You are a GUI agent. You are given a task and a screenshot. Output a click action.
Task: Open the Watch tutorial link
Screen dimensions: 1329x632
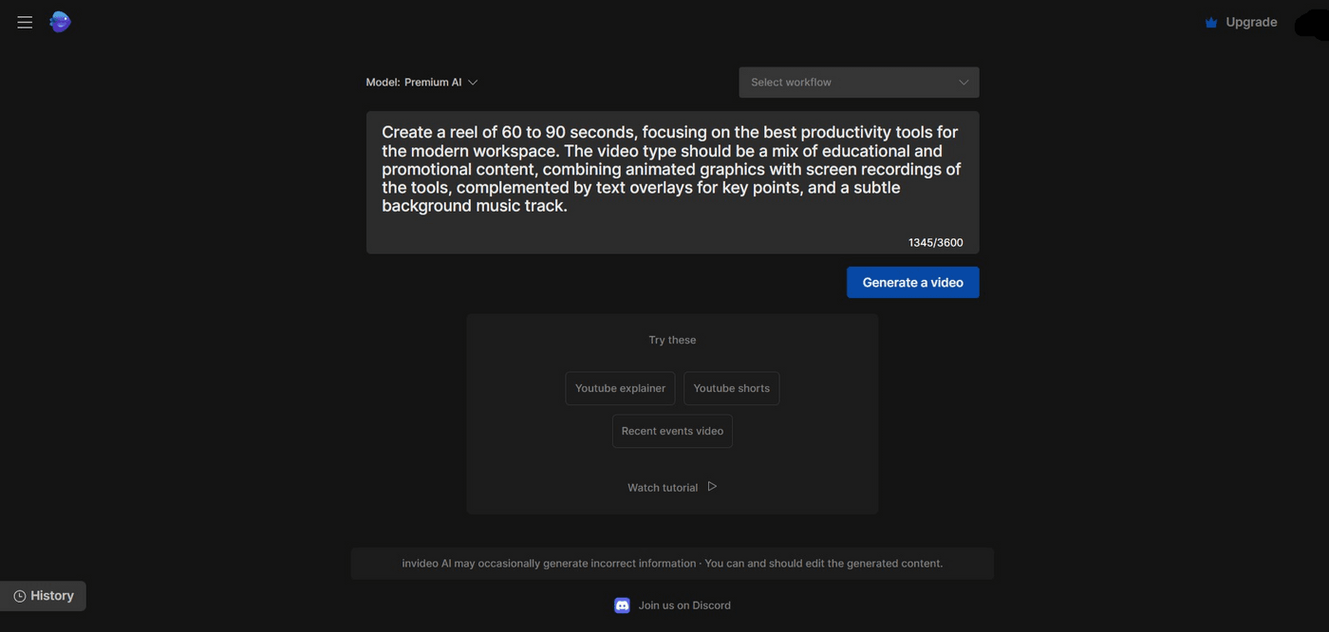click(662, 487)
